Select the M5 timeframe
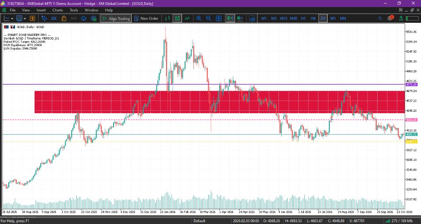The height and width of the screenshot is (224, 421). (274, 18)
